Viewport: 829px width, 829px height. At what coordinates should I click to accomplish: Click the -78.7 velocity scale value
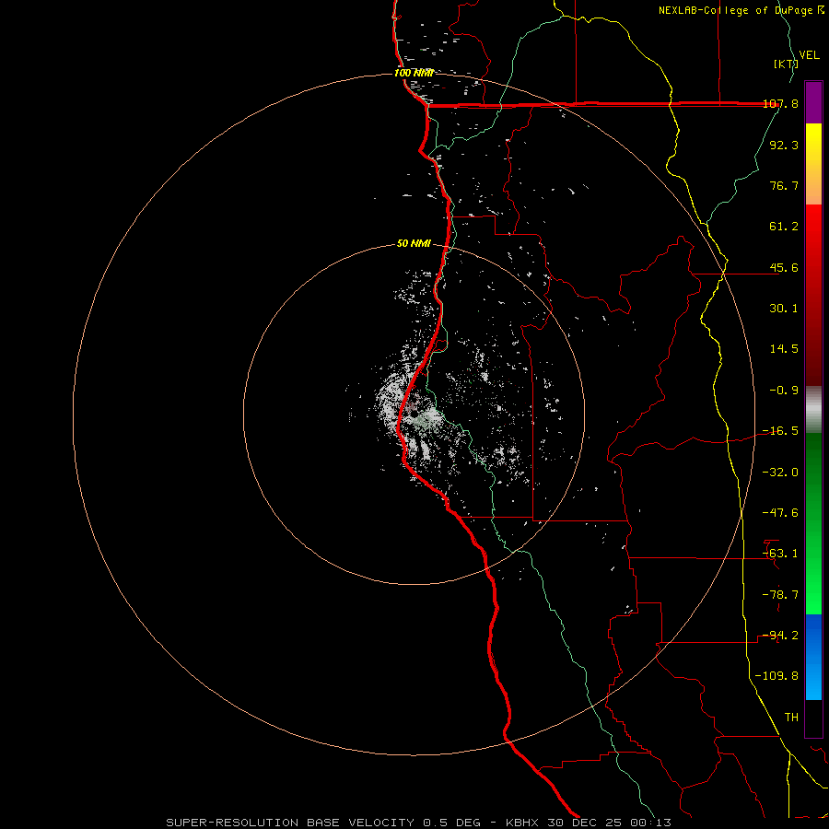coord(780,595)
